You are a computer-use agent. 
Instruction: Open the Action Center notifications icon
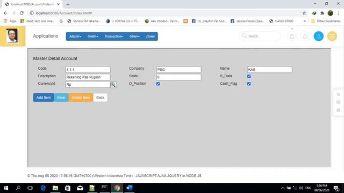coord(336,188)
